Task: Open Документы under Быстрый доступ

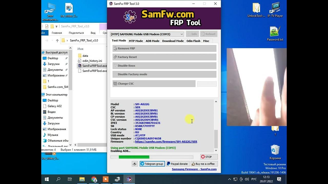Action: [x=55, y=70]
